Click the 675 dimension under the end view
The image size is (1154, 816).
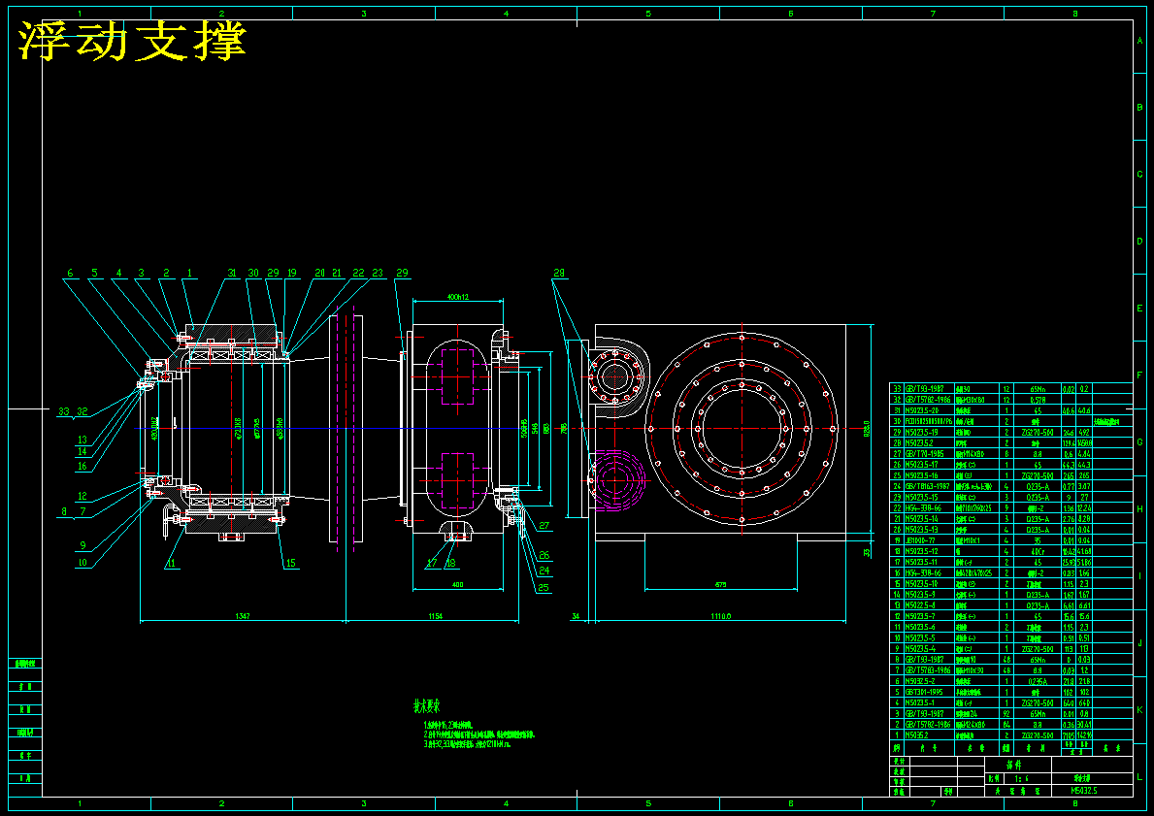pos(720,585)
